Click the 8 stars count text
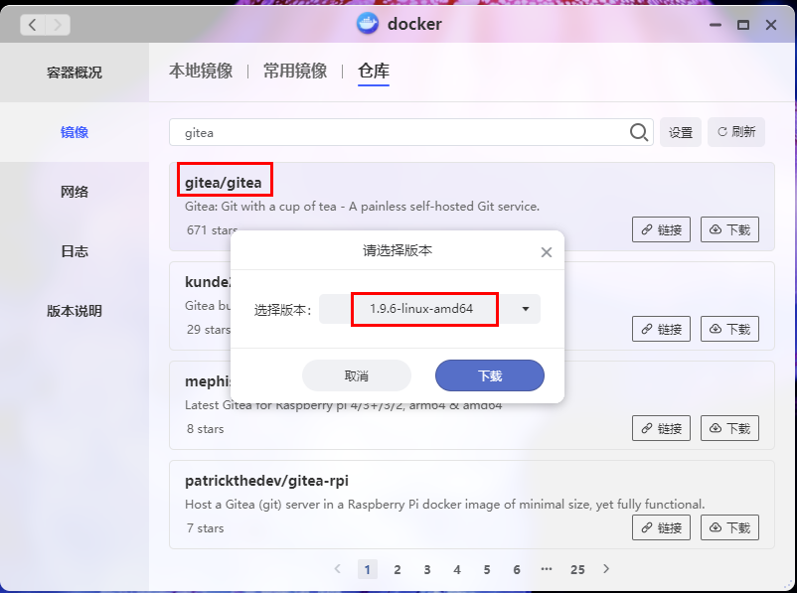 206,429
